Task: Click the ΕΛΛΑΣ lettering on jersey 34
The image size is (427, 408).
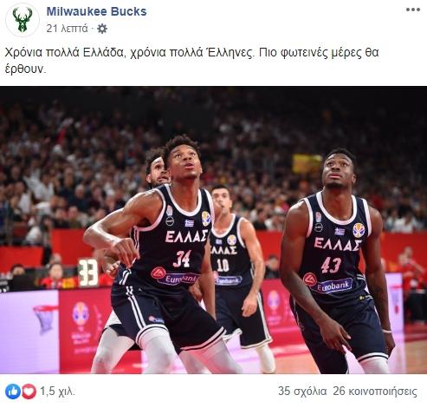Action: (x=186, y=236)
